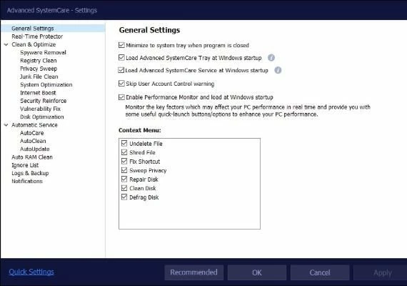Open Registry Clean settings
The image size is (407, 286).
pyautogui.click(x=39, y=61)
